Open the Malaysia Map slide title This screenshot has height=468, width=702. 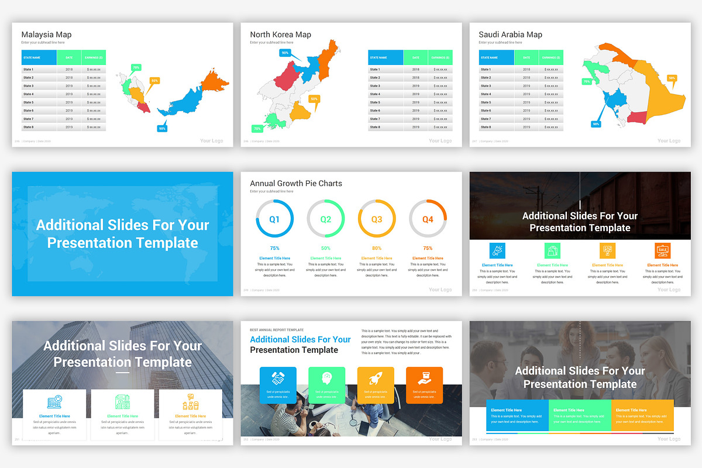(46, 35)
